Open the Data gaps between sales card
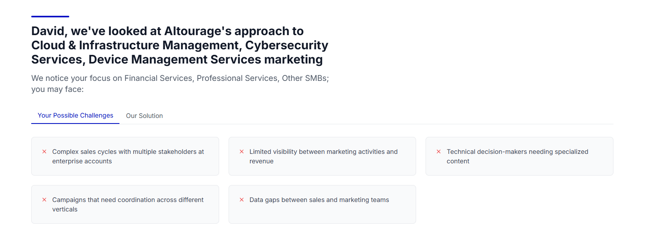653x230 pixels. pyautogui.click(x=322, y=204)
